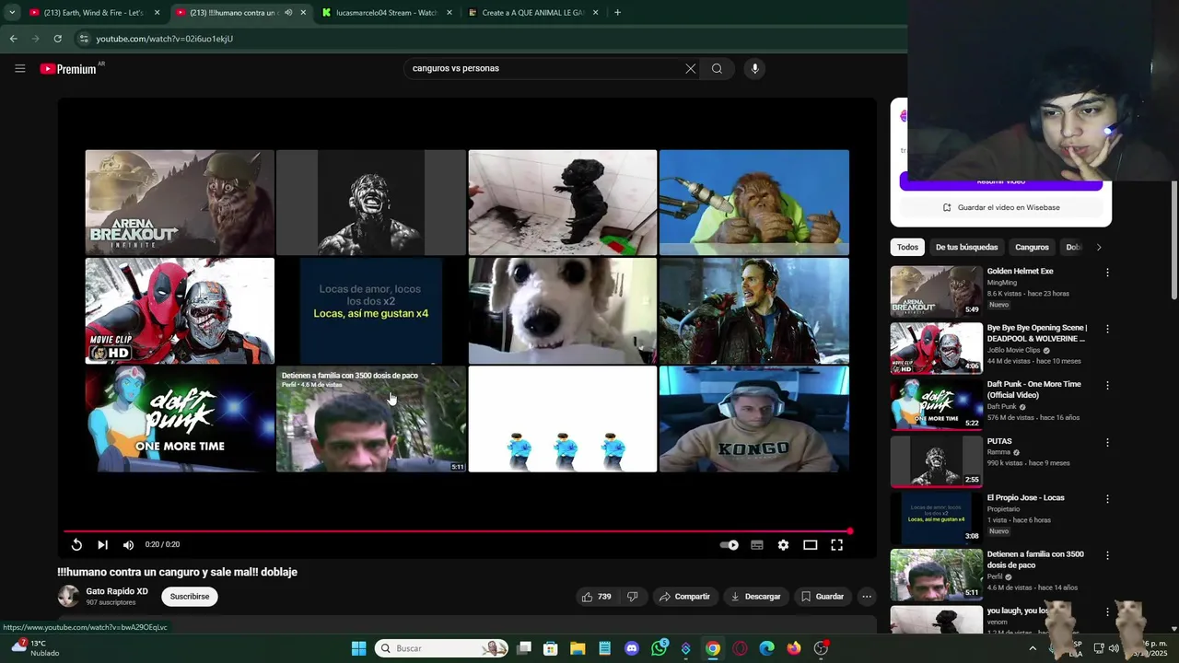Pick the white dog endscreen thumbnail

click(563, 310)
